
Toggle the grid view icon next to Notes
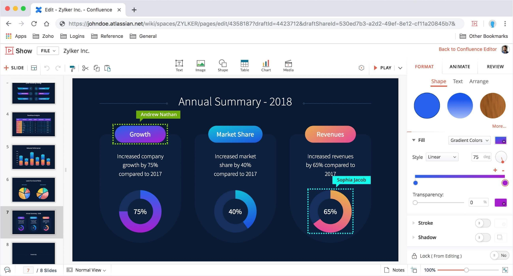[x=414, y=270]
